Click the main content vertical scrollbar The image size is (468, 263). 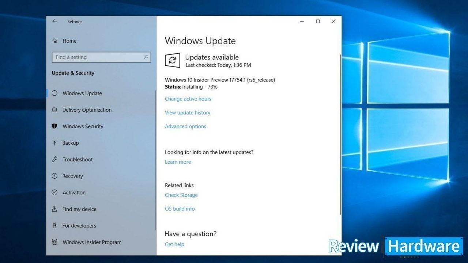point(340,135)
